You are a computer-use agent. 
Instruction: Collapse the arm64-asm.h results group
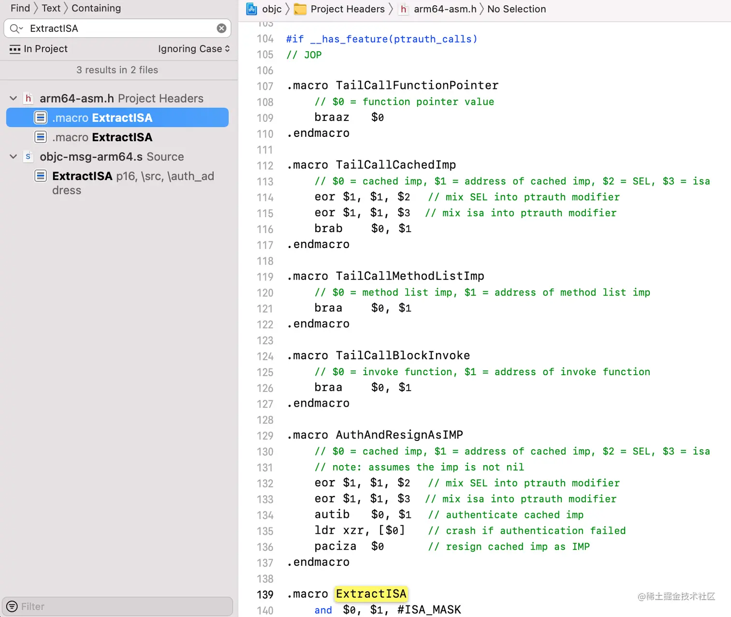point(14,99)
